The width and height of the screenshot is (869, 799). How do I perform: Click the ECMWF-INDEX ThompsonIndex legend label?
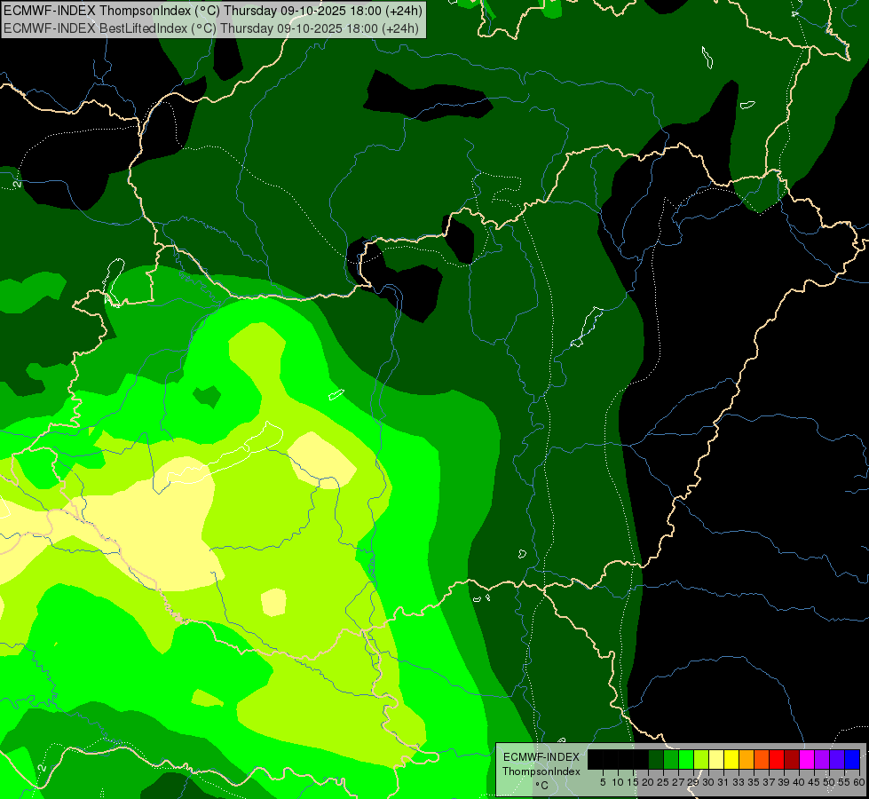point(541,764)
